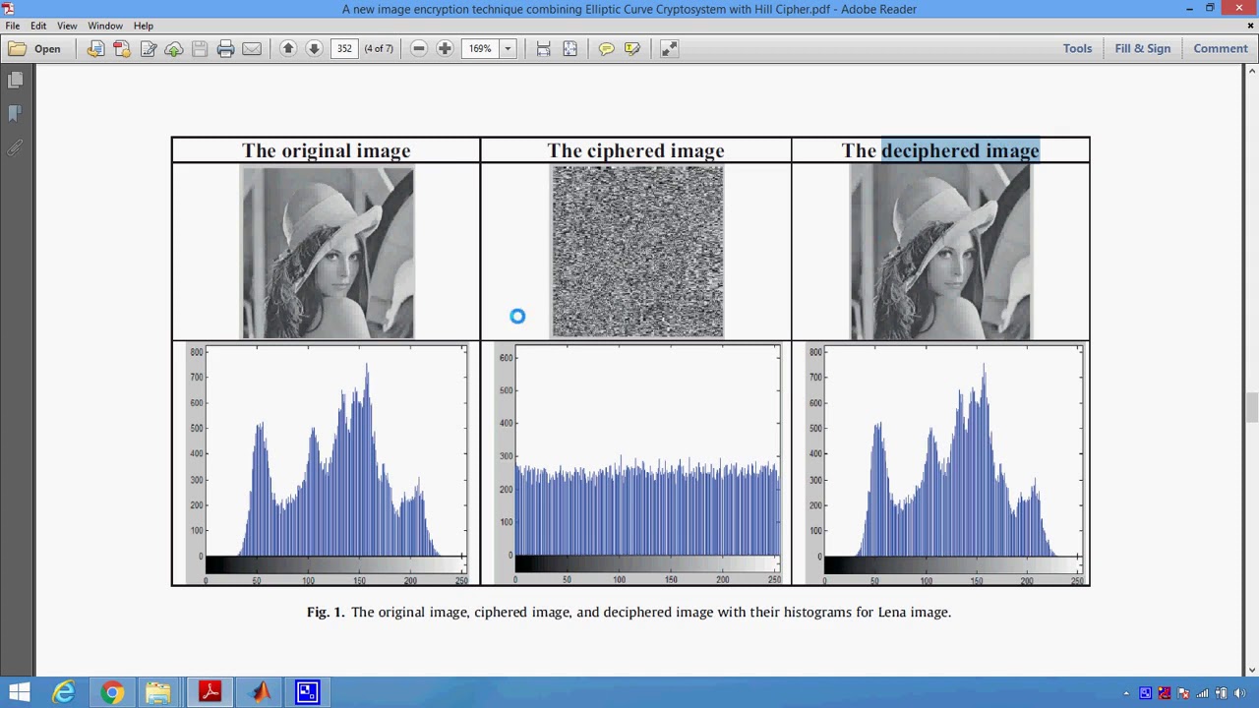Open the Fill & Sign pane

click(x=1143, y=48)
